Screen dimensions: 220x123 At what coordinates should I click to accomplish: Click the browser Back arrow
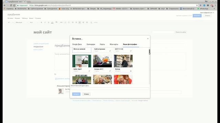4,5
